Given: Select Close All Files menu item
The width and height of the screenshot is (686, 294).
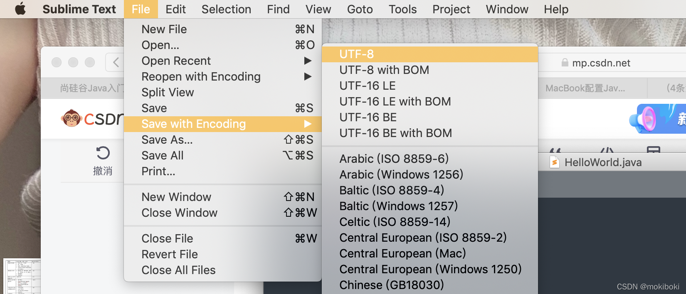Looking at the screenshot, I should (x=223, y=270).
